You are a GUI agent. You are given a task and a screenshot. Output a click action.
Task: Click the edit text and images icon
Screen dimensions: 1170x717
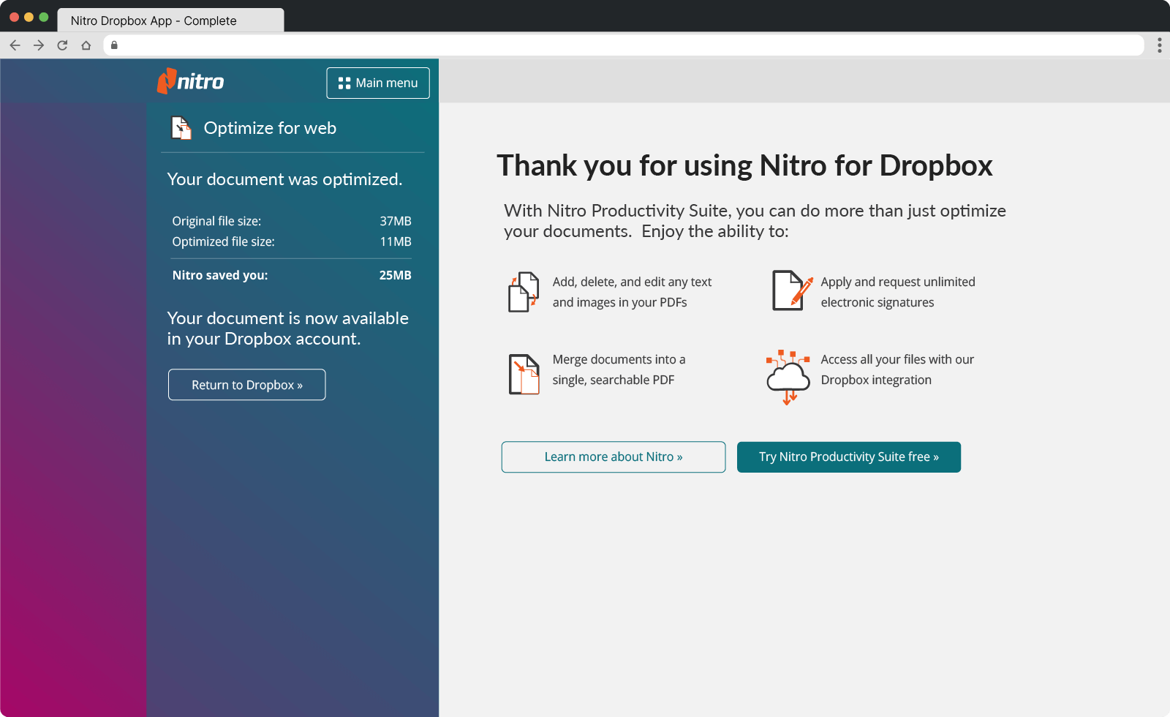pos(524,292)
